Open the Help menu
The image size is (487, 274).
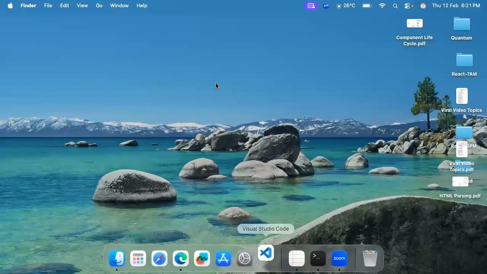[x=142, y=6]
